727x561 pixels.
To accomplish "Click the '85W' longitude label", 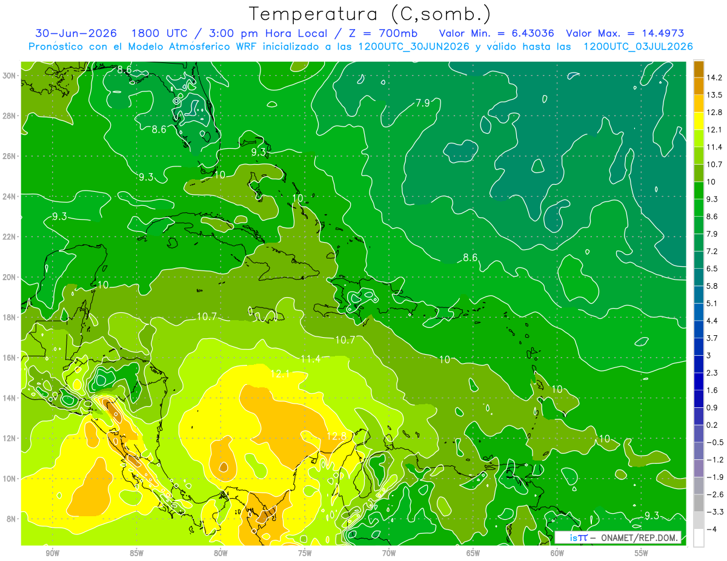I will [137, 553].
